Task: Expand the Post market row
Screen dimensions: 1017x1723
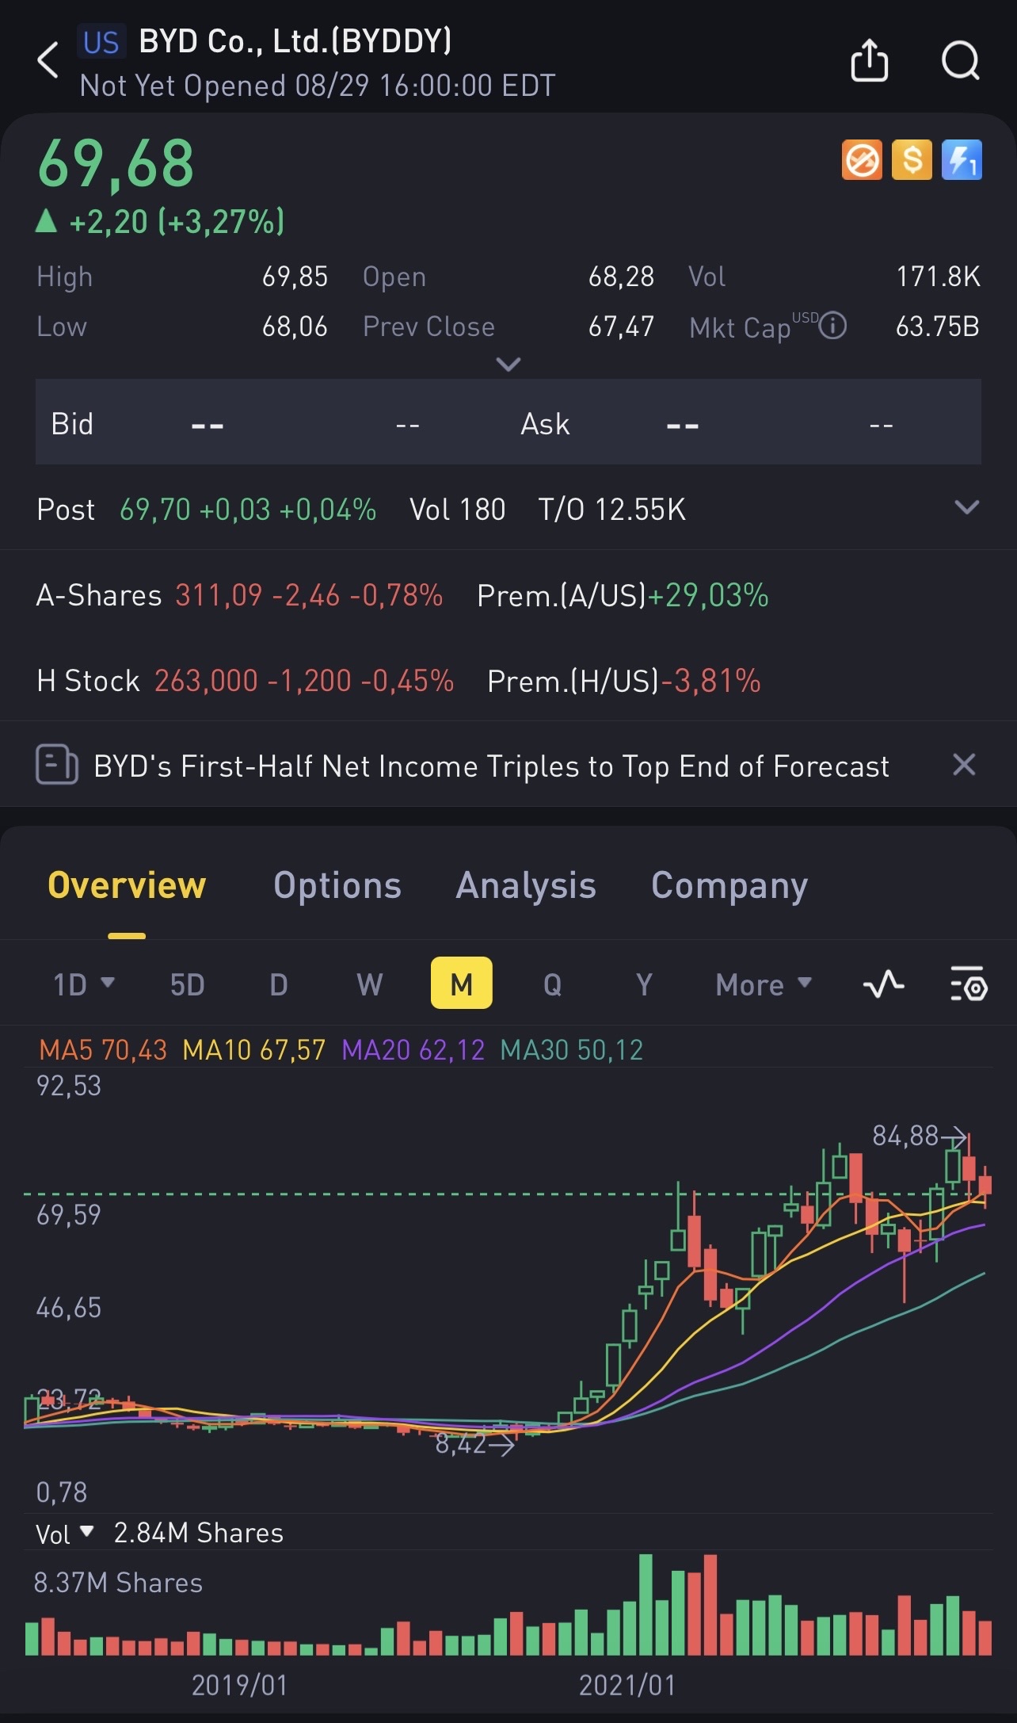Action: pos(966,507)
